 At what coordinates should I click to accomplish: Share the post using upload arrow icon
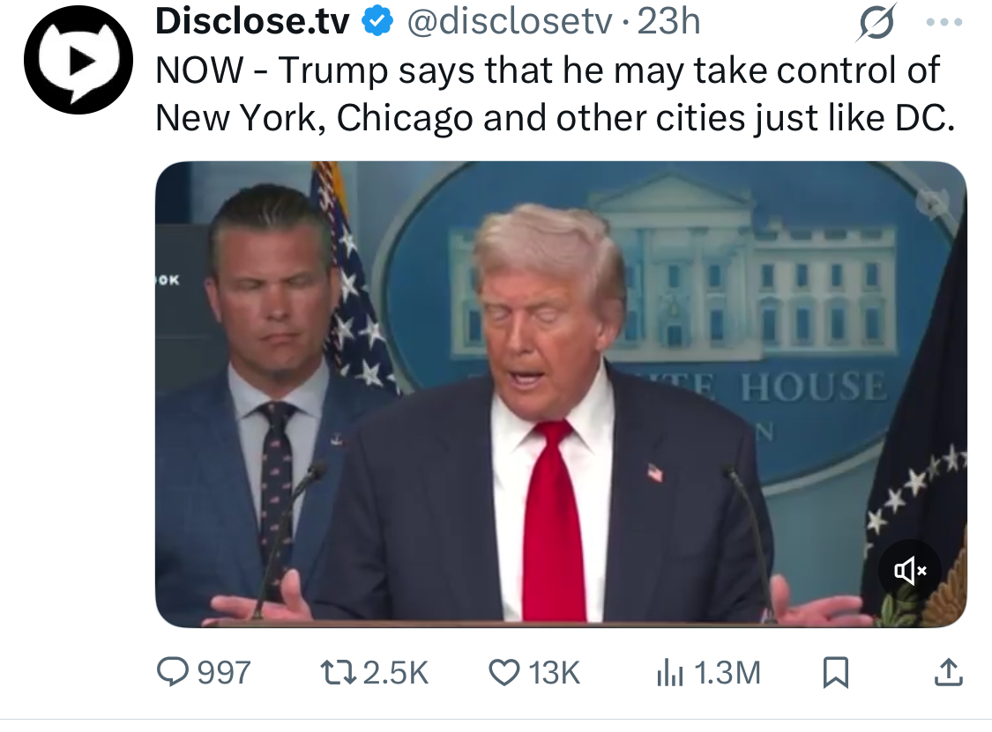click(948, 673)
